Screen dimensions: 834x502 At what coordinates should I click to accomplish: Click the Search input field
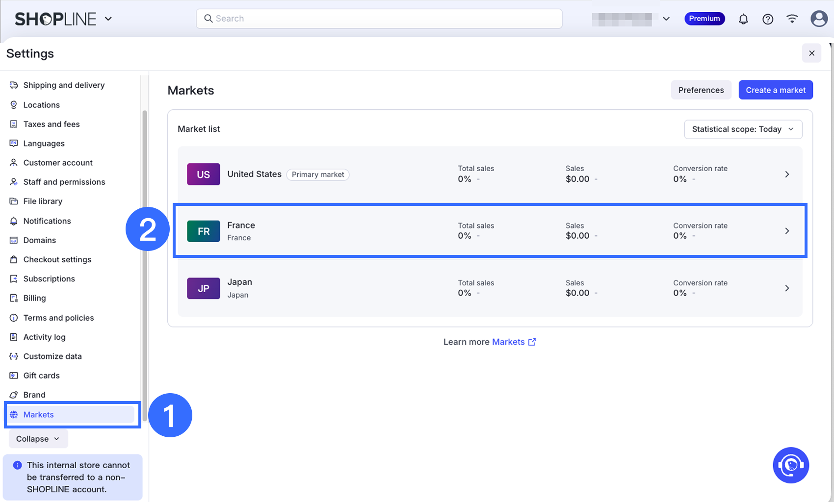[x=379, y=19]
